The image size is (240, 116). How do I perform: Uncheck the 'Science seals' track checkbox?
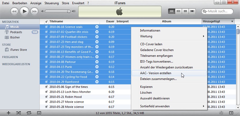[46, 27]
